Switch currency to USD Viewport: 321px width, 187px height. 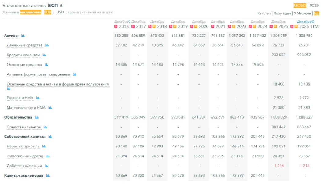click(60, 12)
